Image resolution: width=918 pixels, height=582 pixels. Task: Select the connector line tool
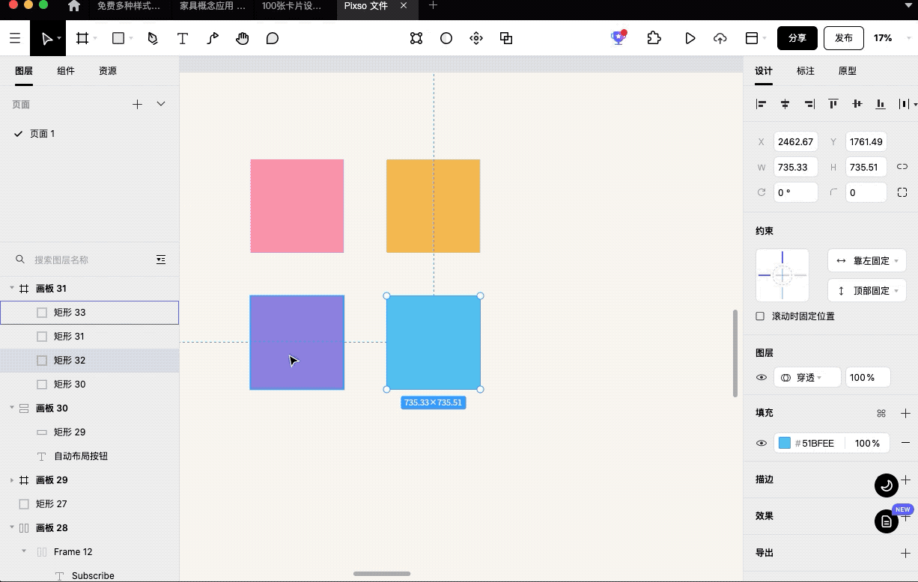(213, 38)
